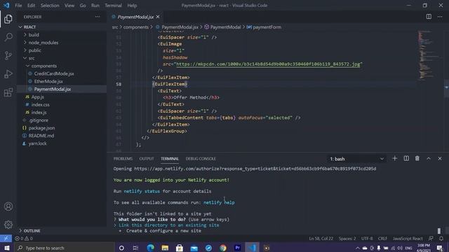Screen dimensions: 449x252
Task: Open the Manage gear icon
Action: [8, 225]
